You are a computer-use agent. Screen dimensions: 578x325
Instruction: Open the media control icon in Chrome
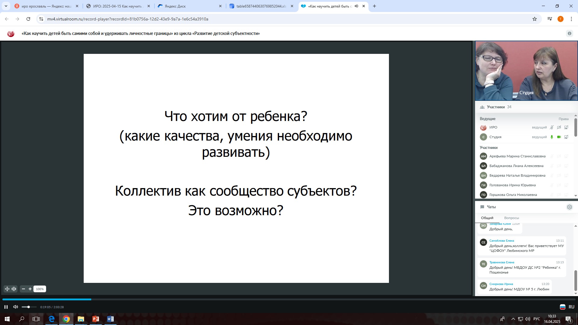point(550,19)
